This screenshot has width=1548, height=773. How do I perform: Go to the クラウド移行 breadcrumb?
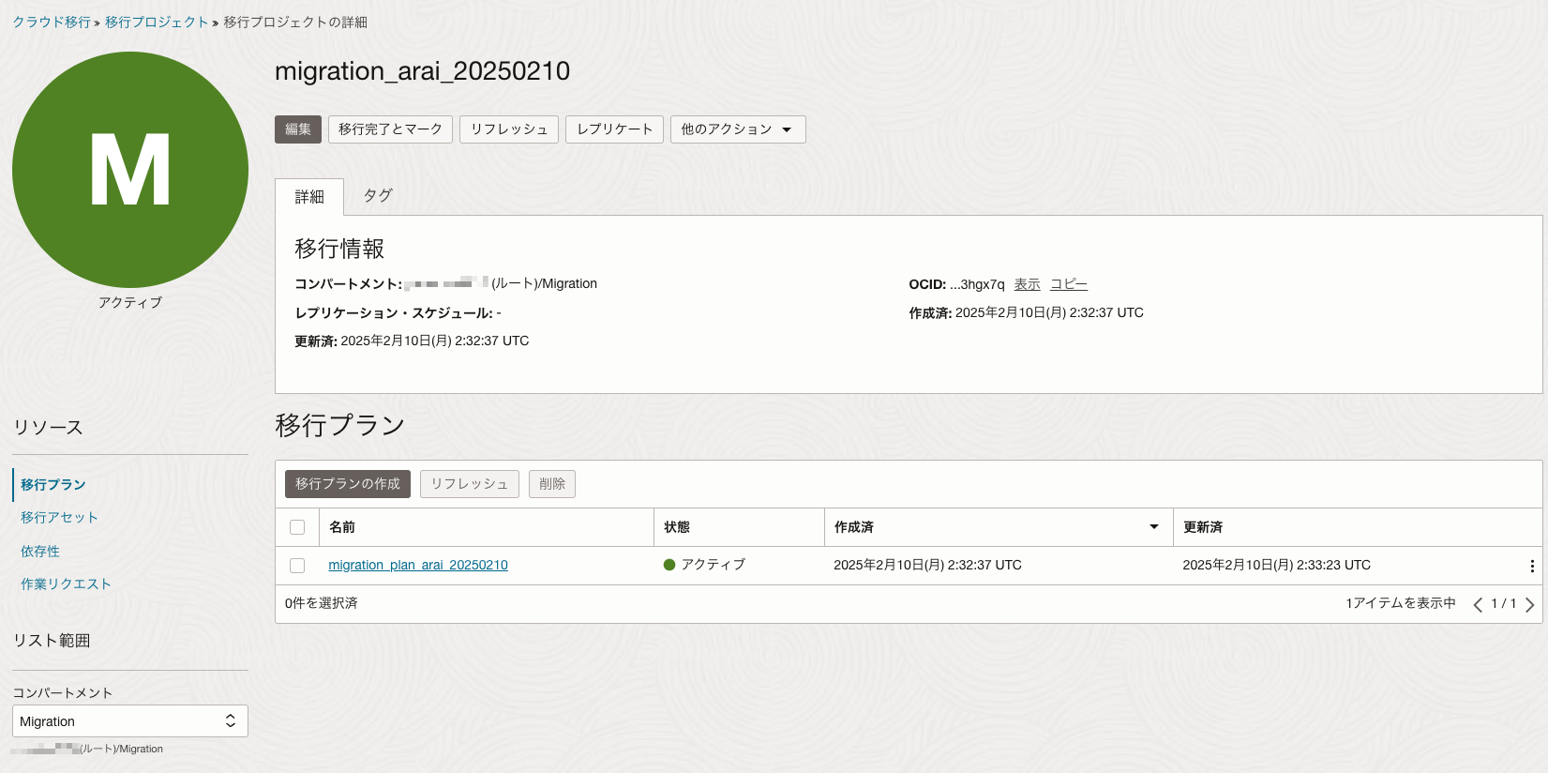tap(52, 22)
